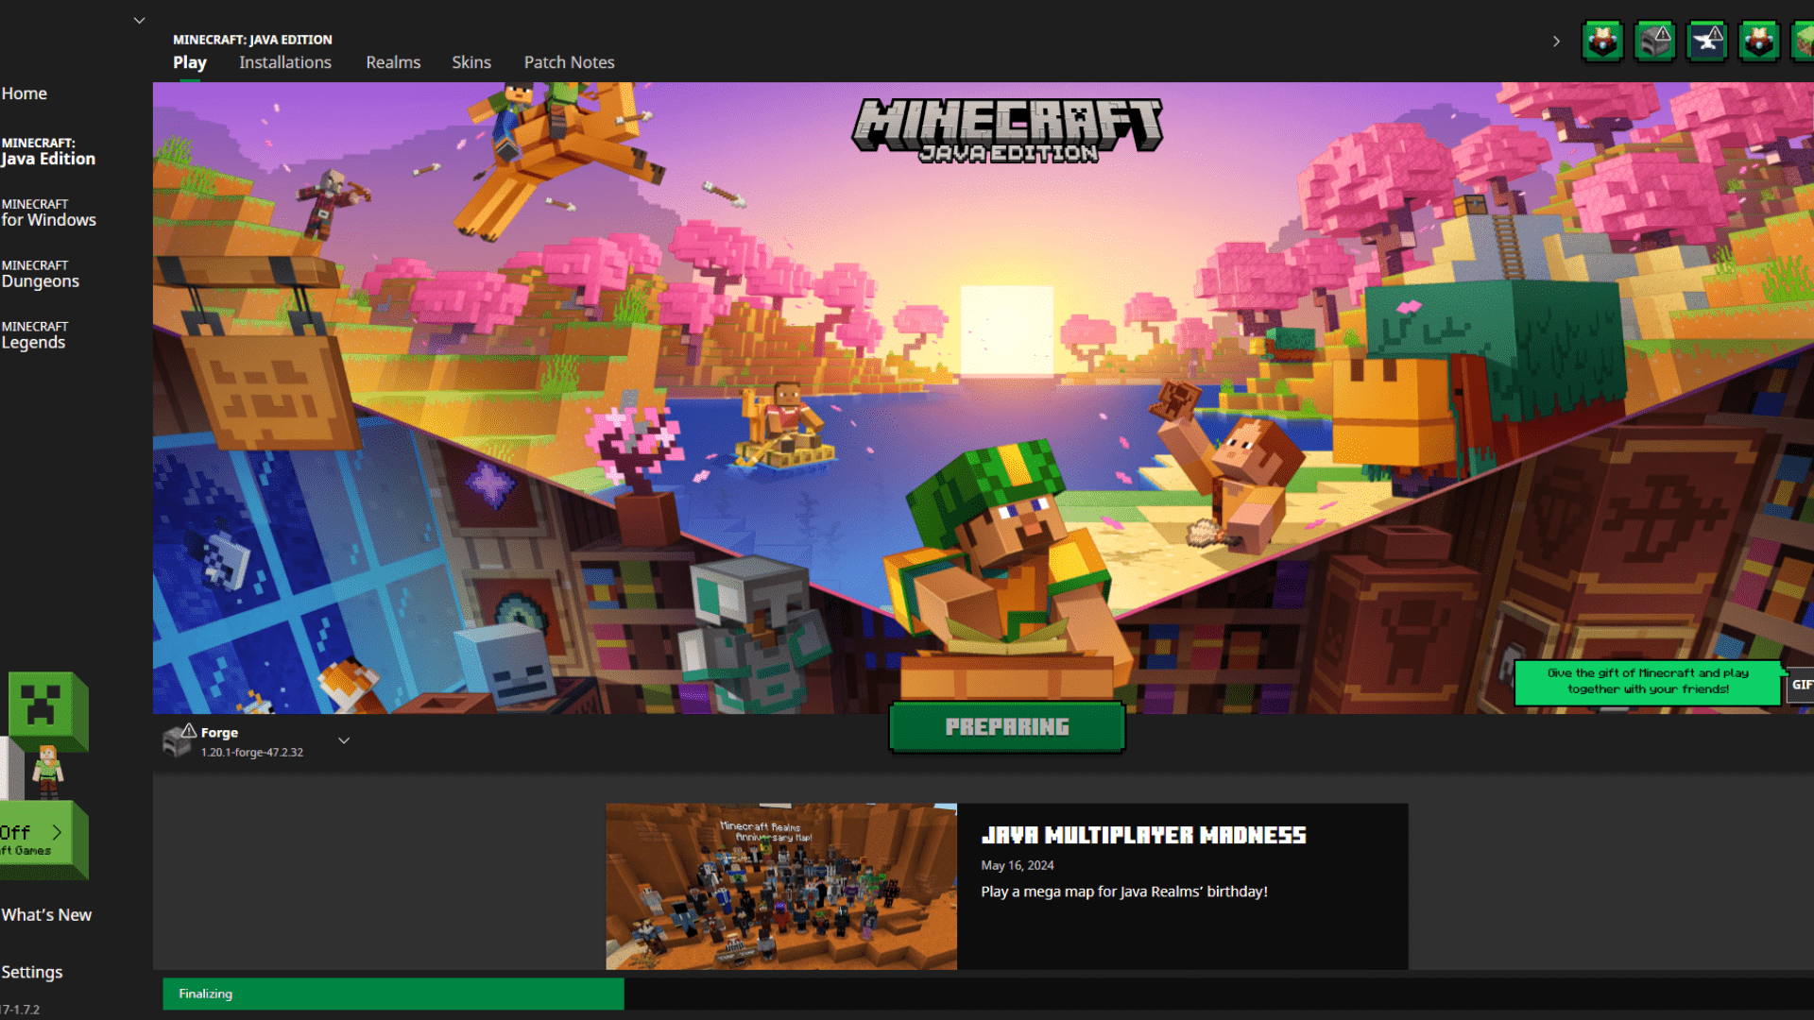Click the GIFT button at the right edge
Image resolution: width=1814 pixels, height=1020 pixels.
1800,685
